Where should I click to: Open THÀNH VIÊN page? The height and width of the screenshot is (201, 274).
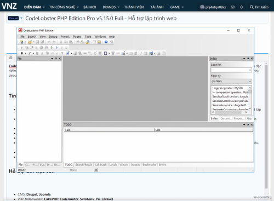click(x=134, y=7)
